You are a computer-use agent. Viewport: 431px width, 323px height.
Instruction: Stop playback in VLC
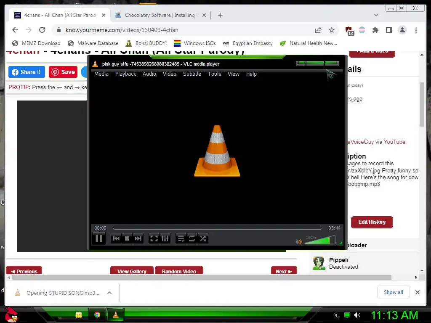127,238
